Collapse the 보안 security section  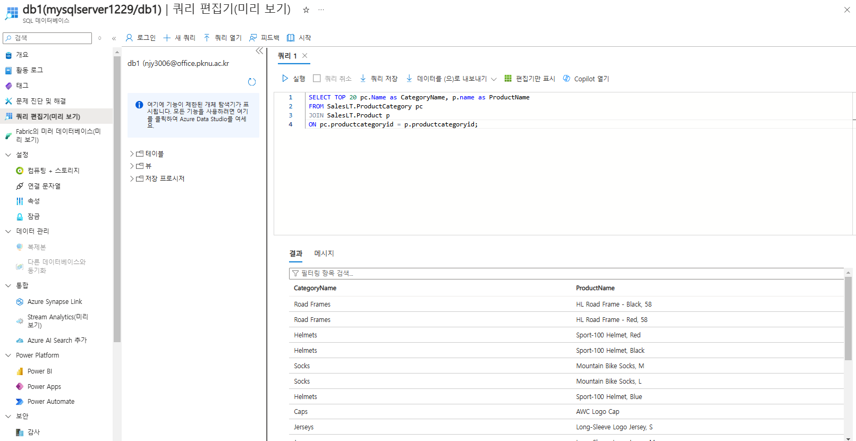pos(8,416)
